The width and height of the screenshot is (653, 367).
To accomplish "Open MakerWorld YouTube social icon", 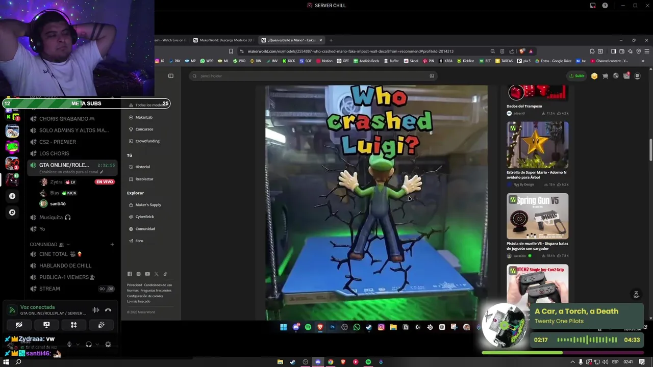I will [147, 274].
